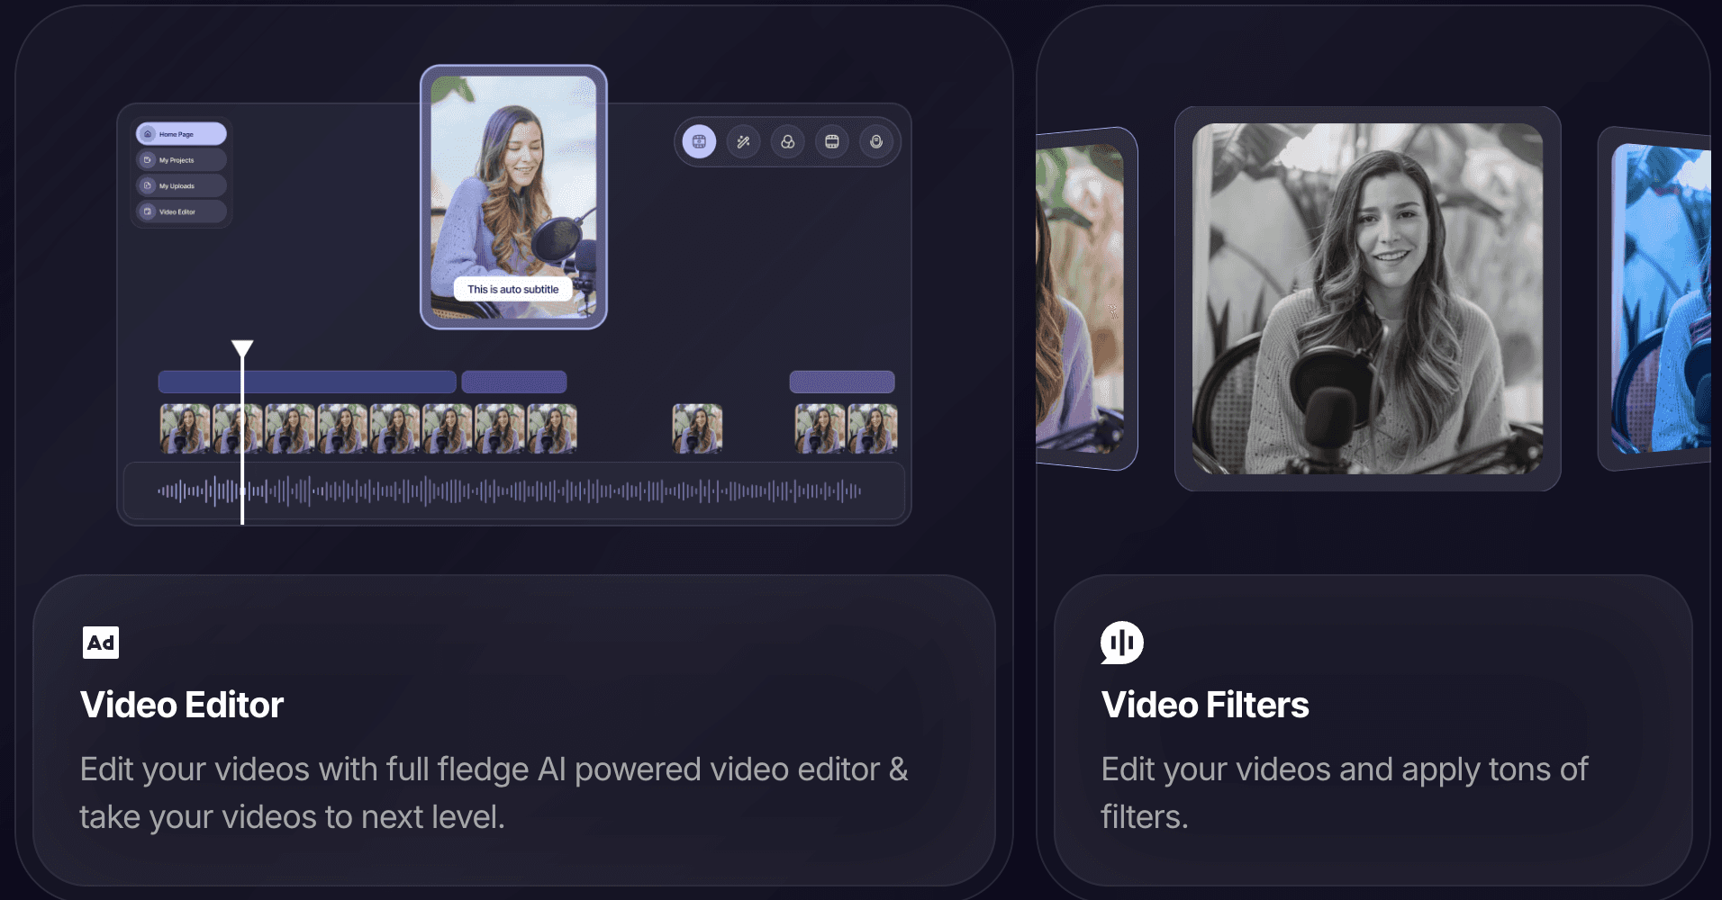Switch to My Projects in the sidebar

[180, 159]
